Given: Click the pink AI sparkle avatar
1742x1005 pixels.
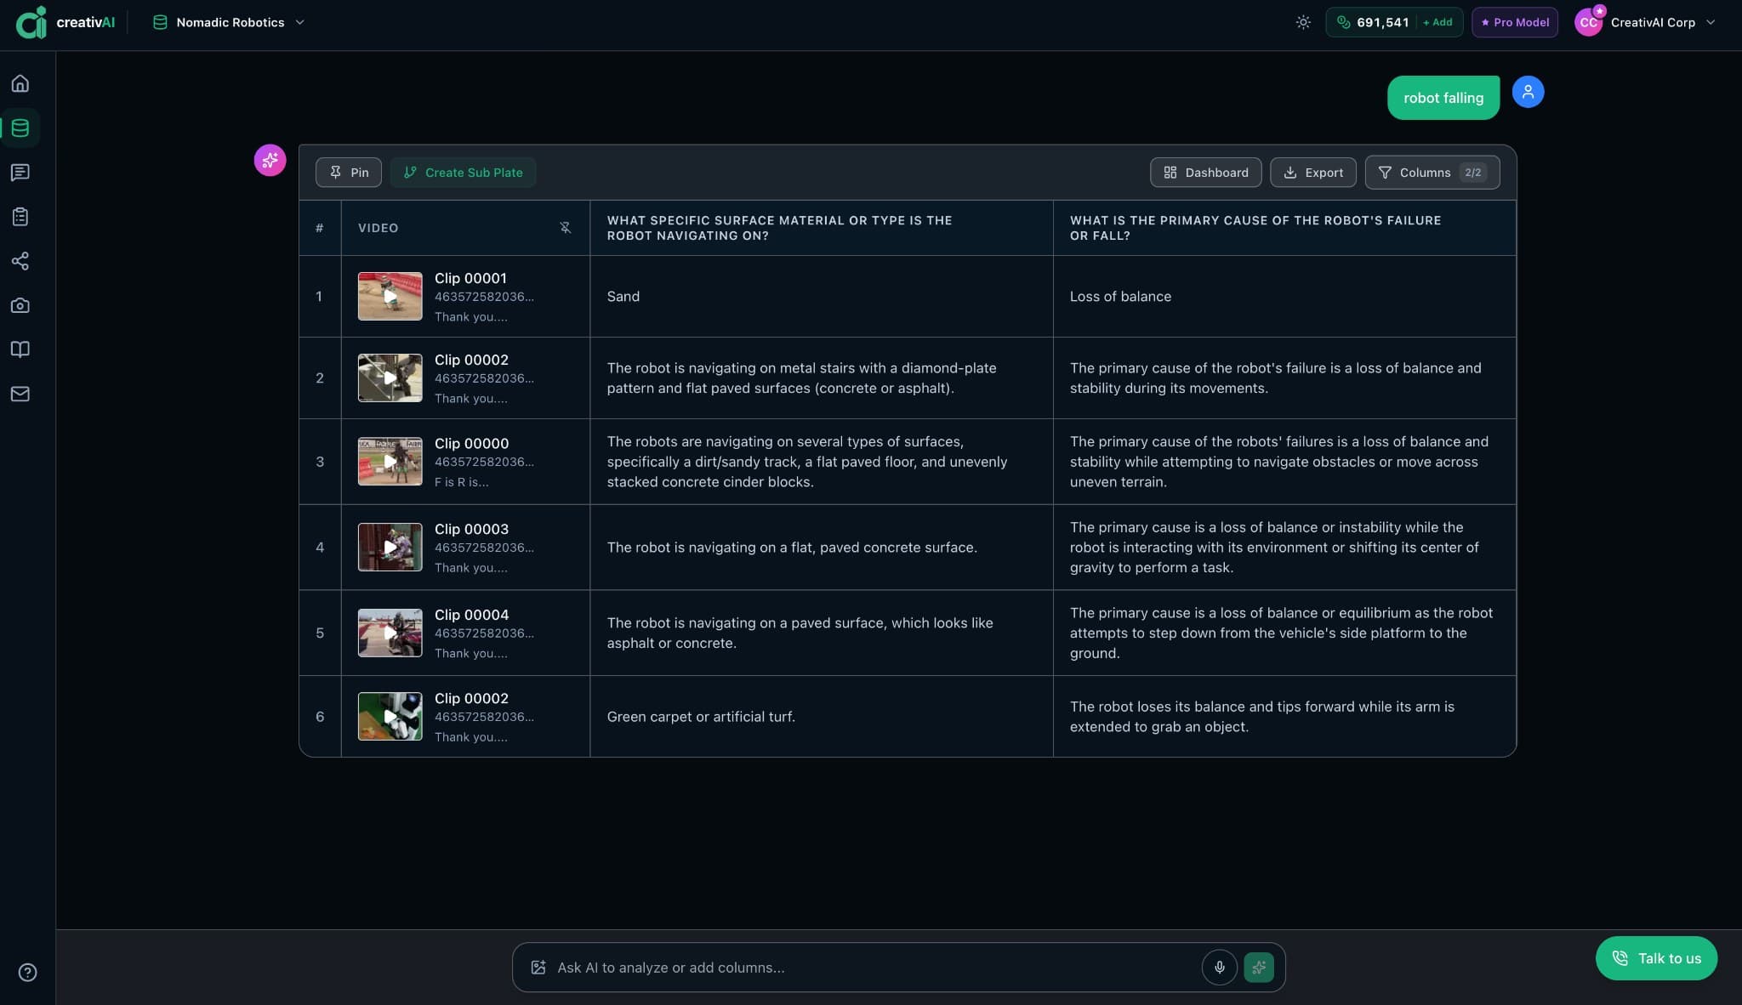Looking at the screenshot, I should coord(270,160).
